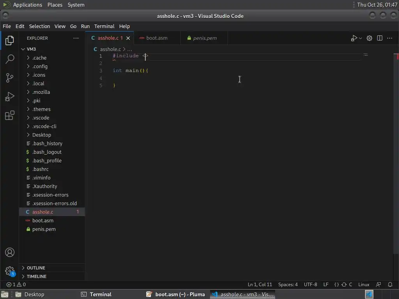Click the Run or Debug play icon
Image resolution: width=399 pixels, height=299 pixels.
pos(354,38)
